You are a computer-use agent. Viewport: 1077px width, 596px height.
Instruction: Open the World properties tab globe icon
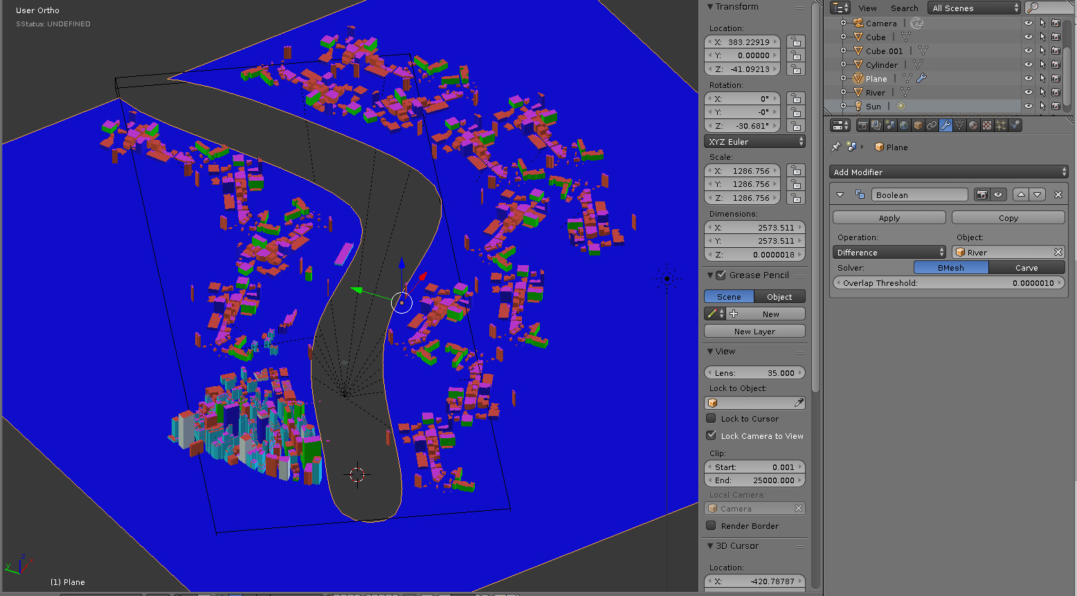click(x=904, y=125)
